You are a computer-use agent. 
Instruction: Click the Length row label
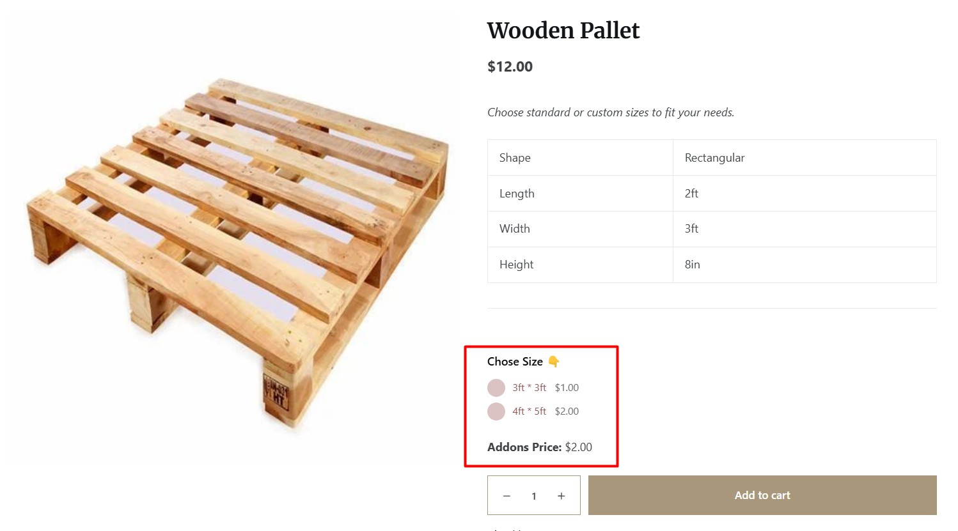pyautogui.click(x=517, y=194)
